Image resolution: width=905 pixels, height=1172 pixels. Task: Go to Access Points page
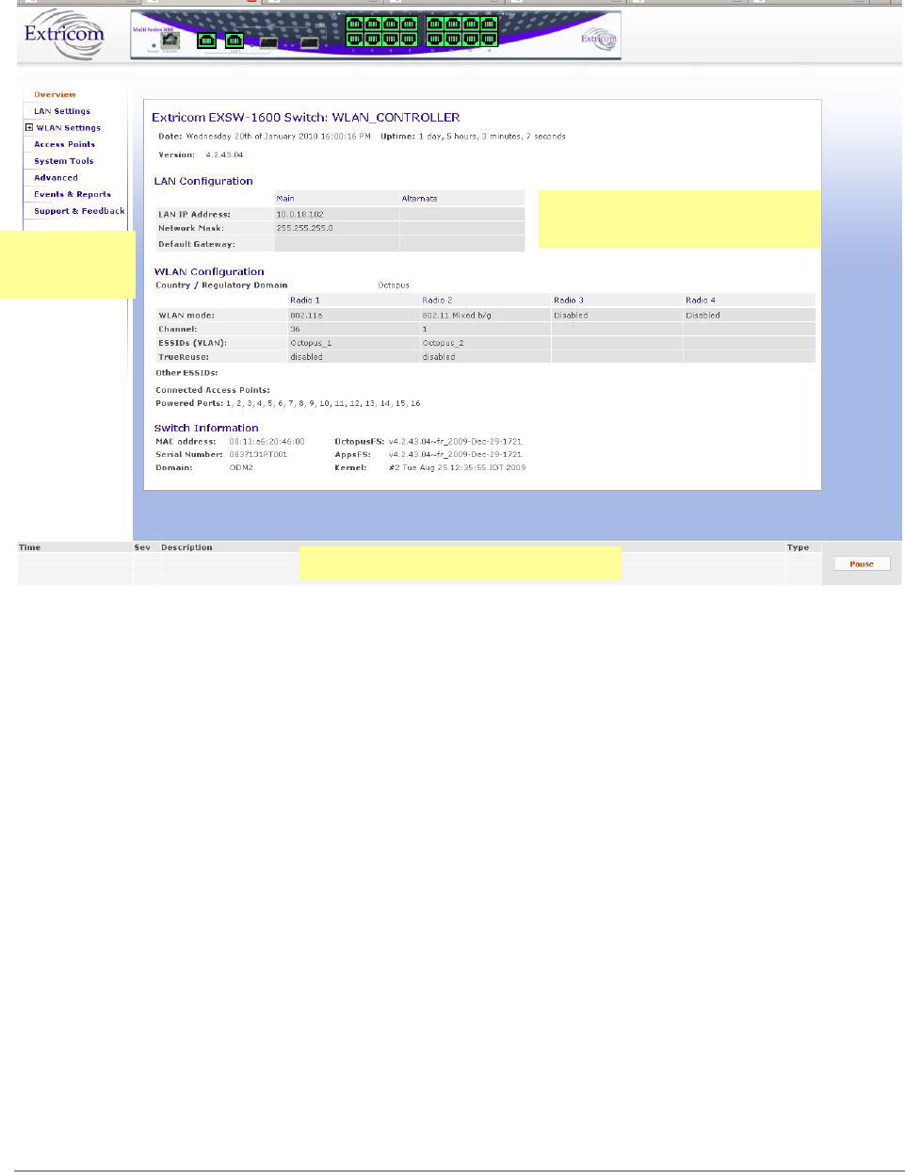64,144
